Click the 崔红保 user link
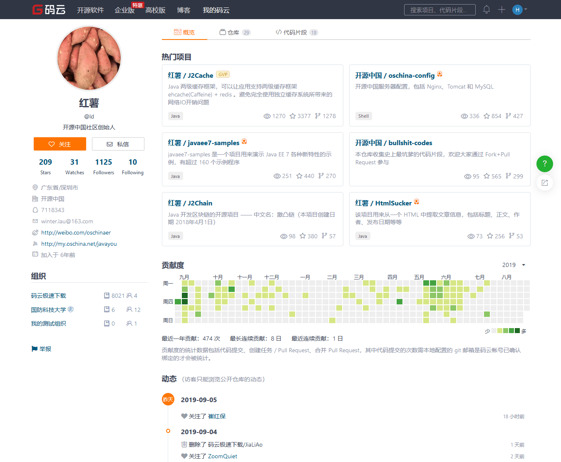The image size is (561, 462). click(217, 416)
